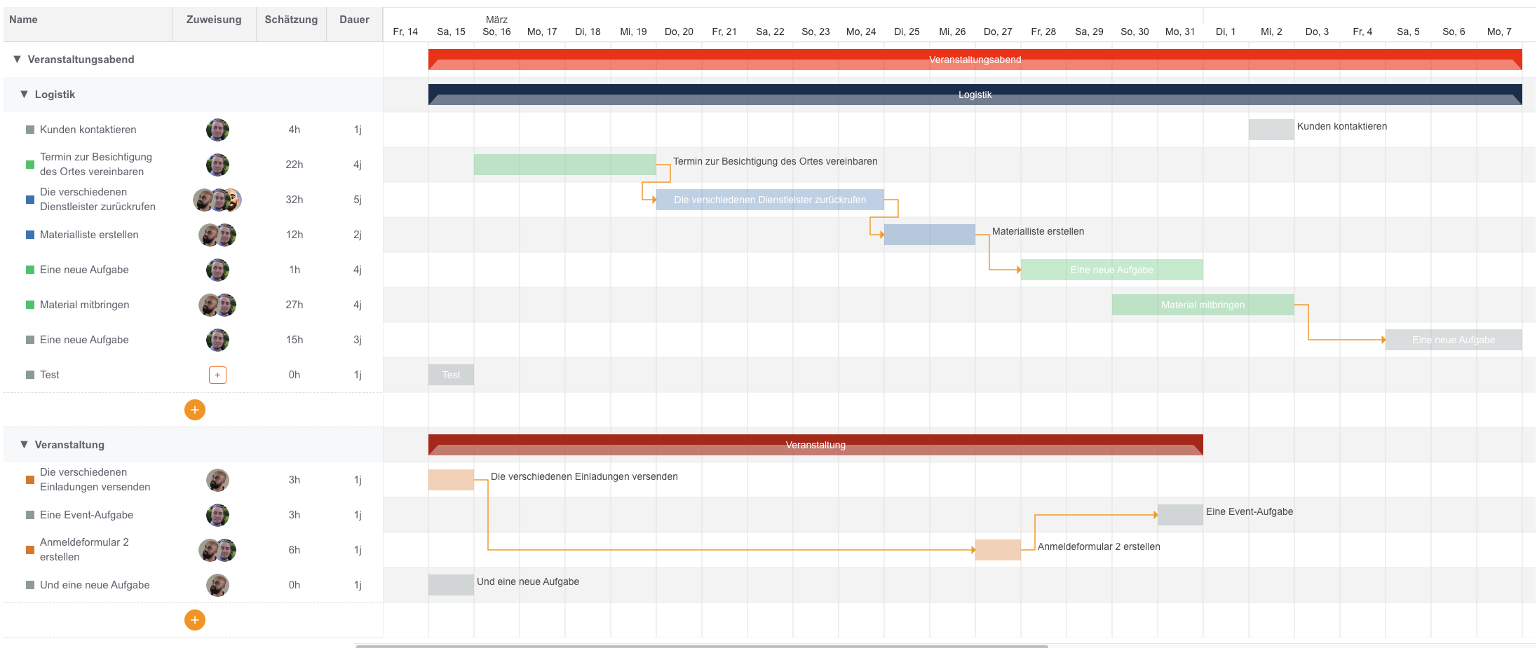
Task: Click the Schätzung column header
Action: [x=291, y=20]
